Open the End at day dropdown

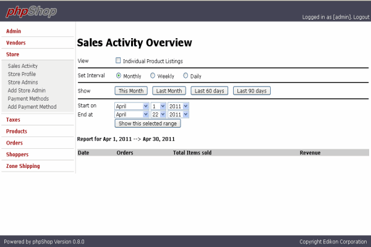pyautogui.click(x=158, y=114)
